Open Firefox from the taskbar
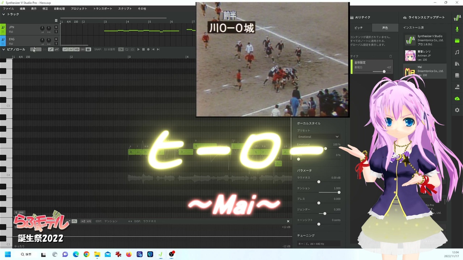The width and height of the screenshot is (463, 260). 129,255
